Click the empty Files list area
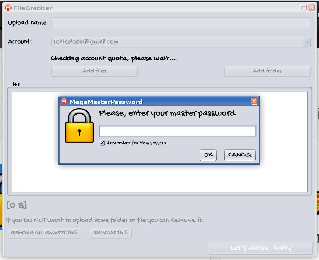Image resolution: width=319 pixels, height=260 pixels. pos(159,178)
